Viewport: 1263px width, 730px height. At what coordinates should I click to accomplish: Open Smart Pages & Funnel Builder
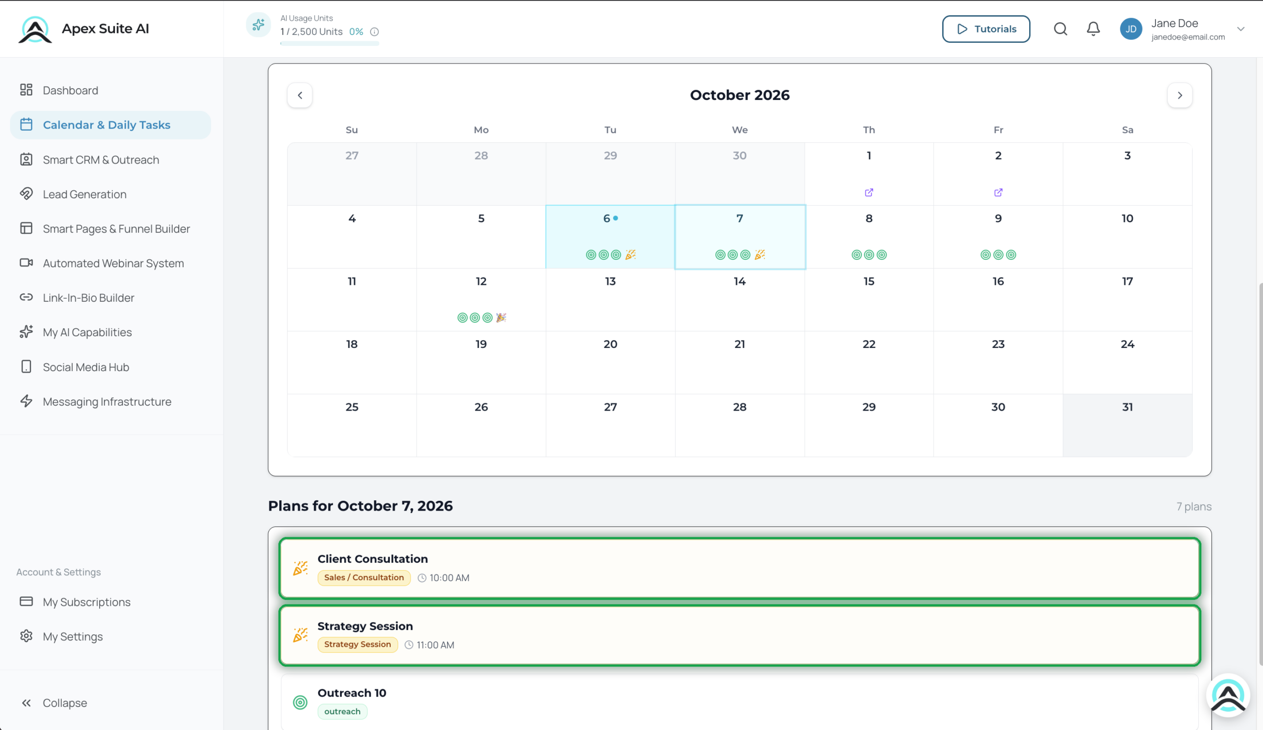click(x=110, y=229)
